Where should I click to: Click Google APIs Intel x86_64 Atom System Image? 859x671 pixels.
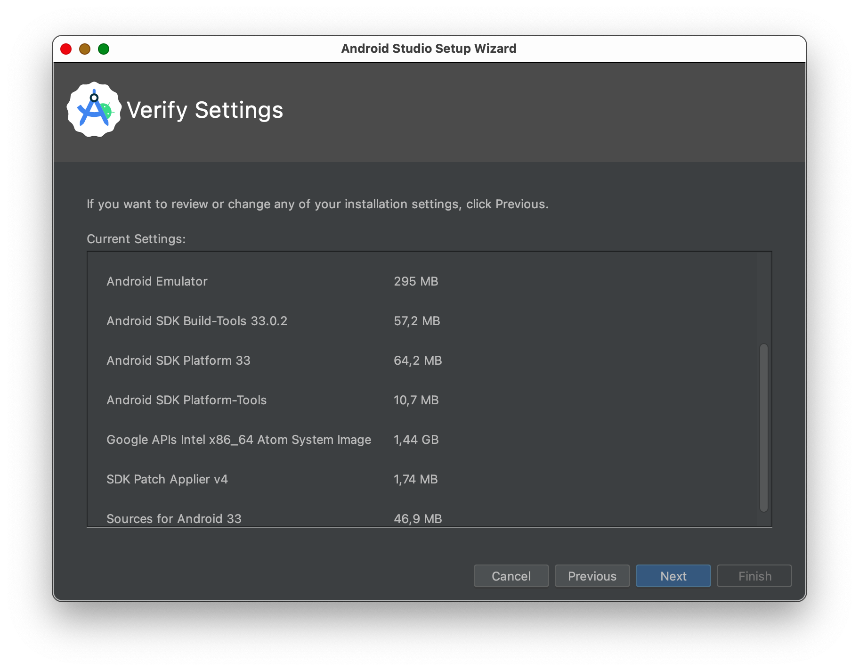(x=239, y=440)
